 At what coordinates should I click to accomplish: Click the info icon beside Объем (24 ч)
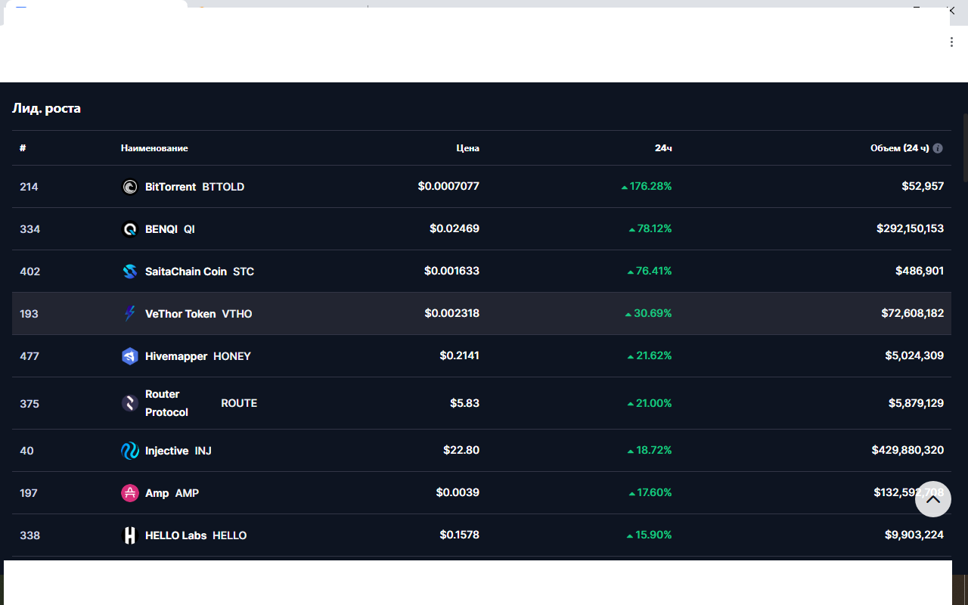point(938,148)
